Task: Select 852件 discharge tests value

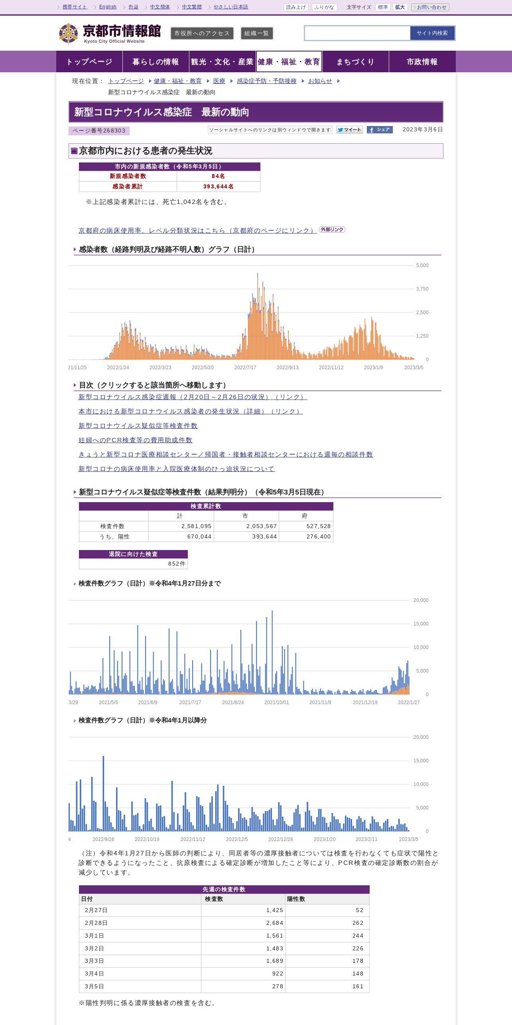Action: coord(133,564)
